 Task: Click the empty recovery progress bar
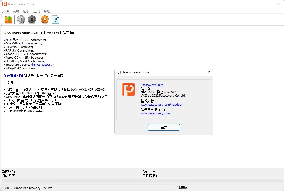pos(142,181)
